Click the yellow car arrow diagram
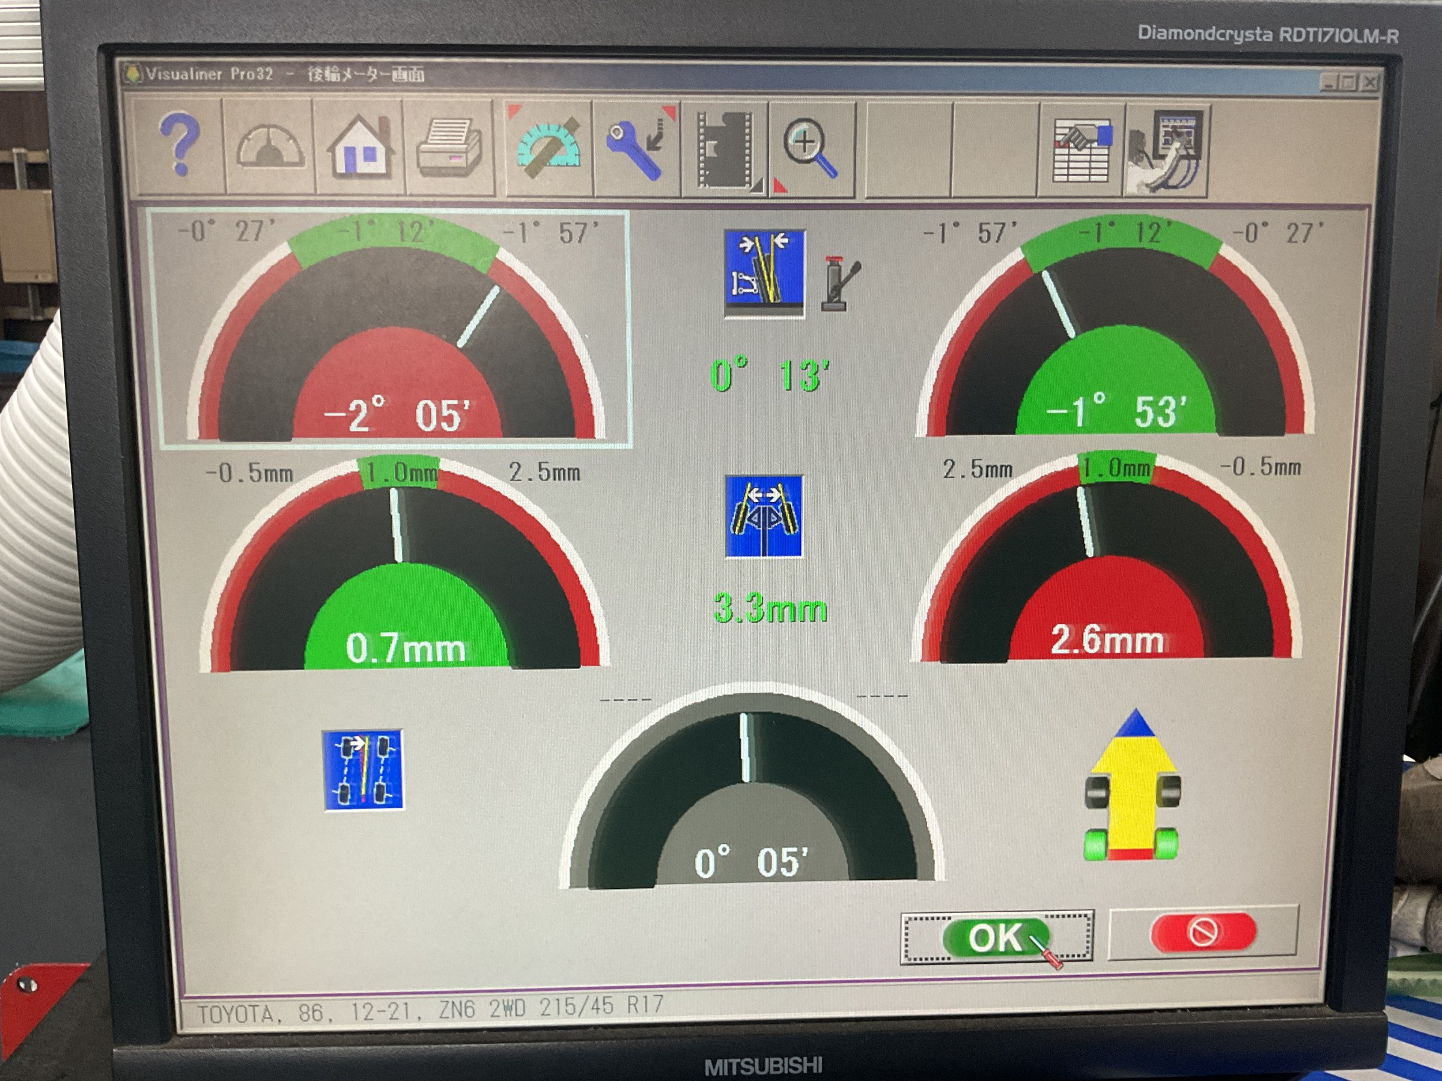The image size is (1442, 1081). click(1133, 784)
